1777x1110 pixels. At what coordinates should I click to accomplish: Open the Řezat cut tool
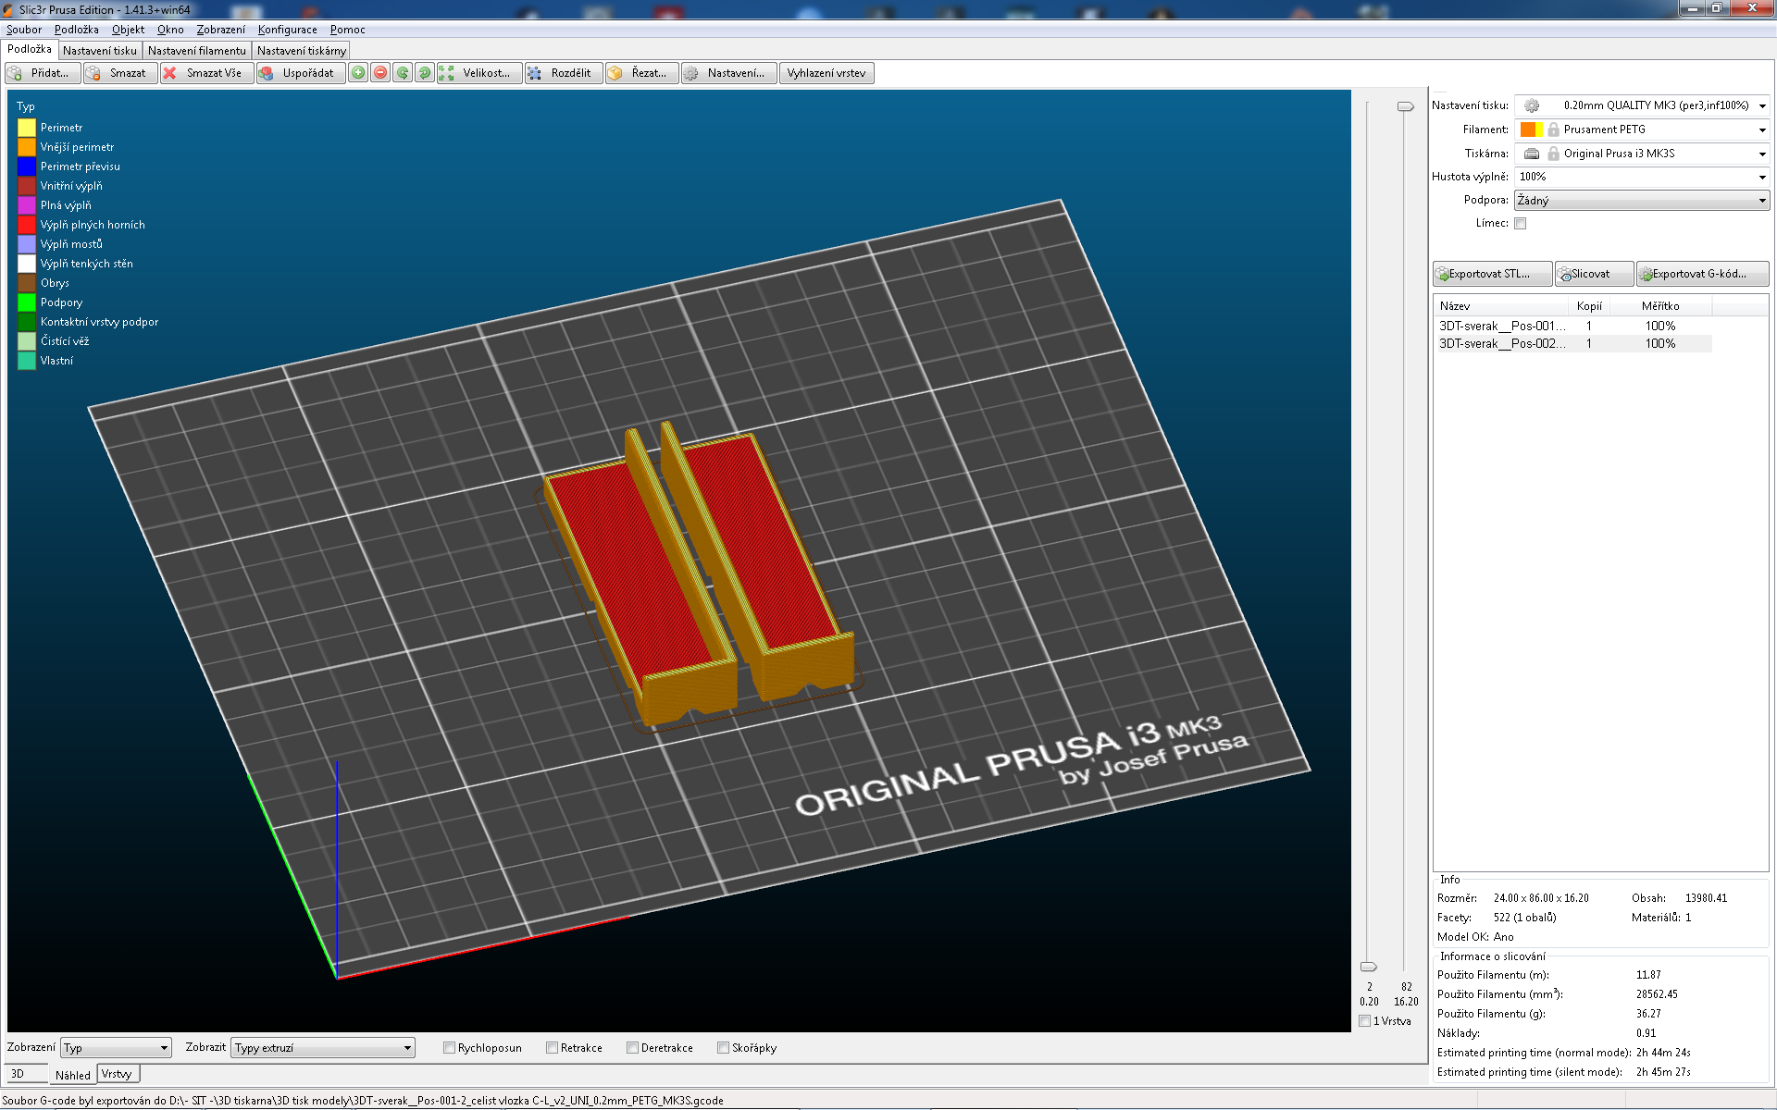642,73
